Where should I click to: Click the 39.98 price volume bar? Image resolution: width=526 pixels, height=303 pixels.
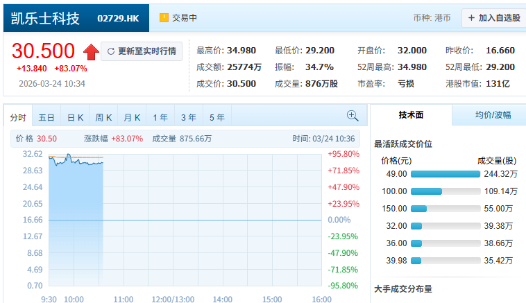(446, 261)
